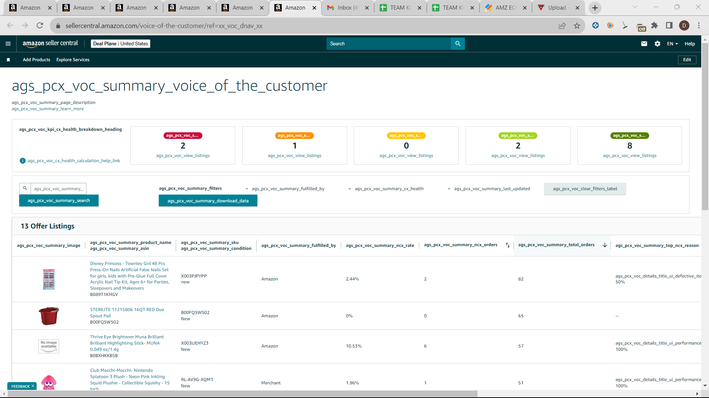The width and height of the screenshot is (709, 398).
Task: Click the No image available thumbnail
Action: pyautogui.click(x=49, y=346)
